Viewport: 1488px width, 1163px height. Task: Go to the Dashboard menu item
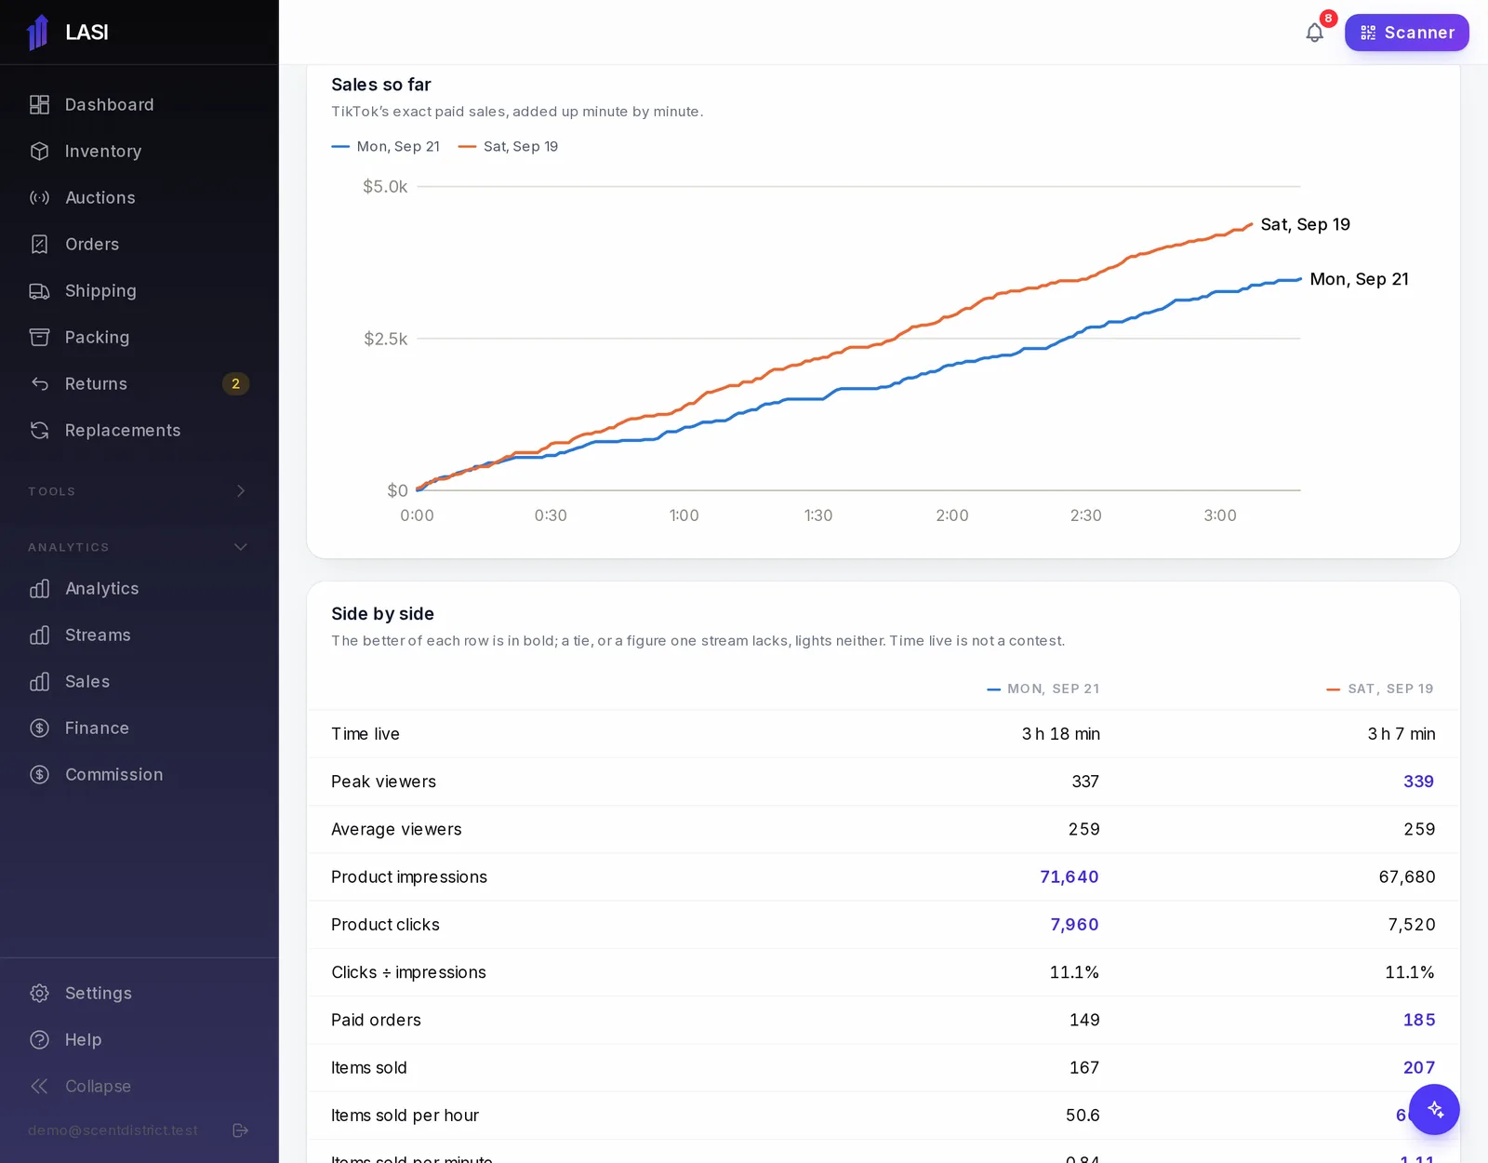[x=139, y=105]
